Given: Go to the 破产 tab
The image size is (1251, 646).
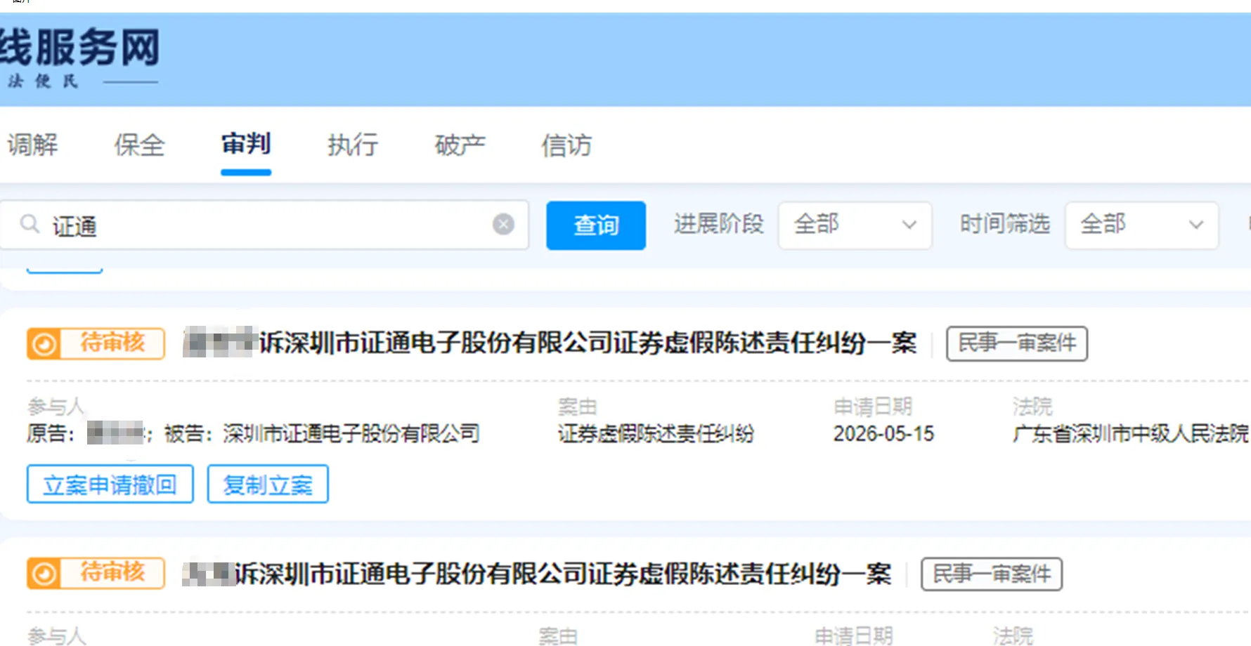Looking at the screenshot, I should [460, 145].
